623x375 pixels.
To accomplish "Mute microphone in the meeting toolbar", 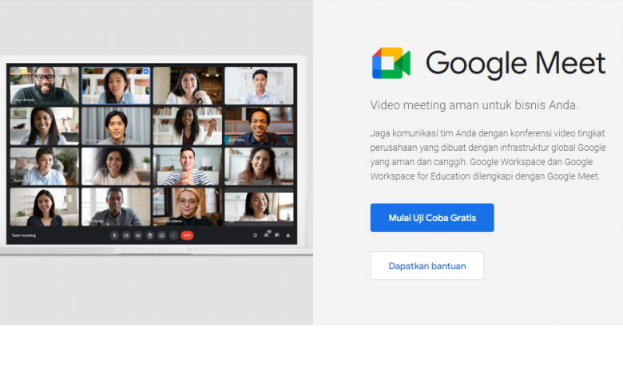I will click(x=114, y=235).
